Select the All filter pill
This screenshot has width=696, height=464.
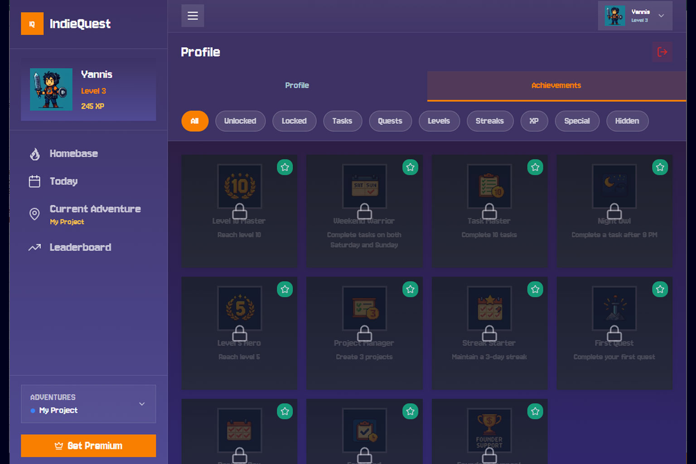tap(195, 121)
